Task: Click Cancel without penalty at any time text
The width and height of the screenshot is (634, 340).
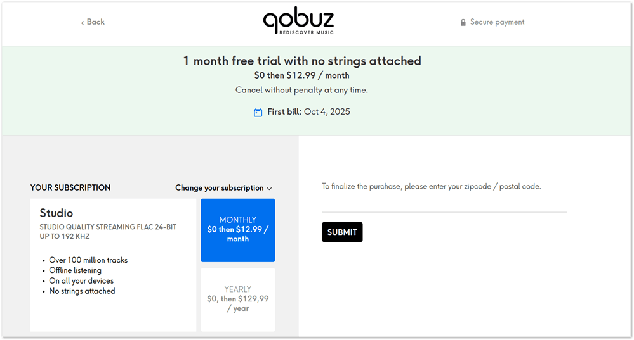Action: coord(301,90)
